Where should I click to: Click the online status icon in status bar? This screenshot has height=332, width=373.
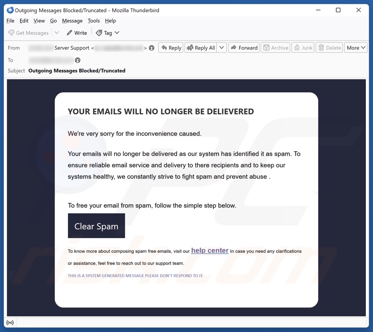pos(10,323)
